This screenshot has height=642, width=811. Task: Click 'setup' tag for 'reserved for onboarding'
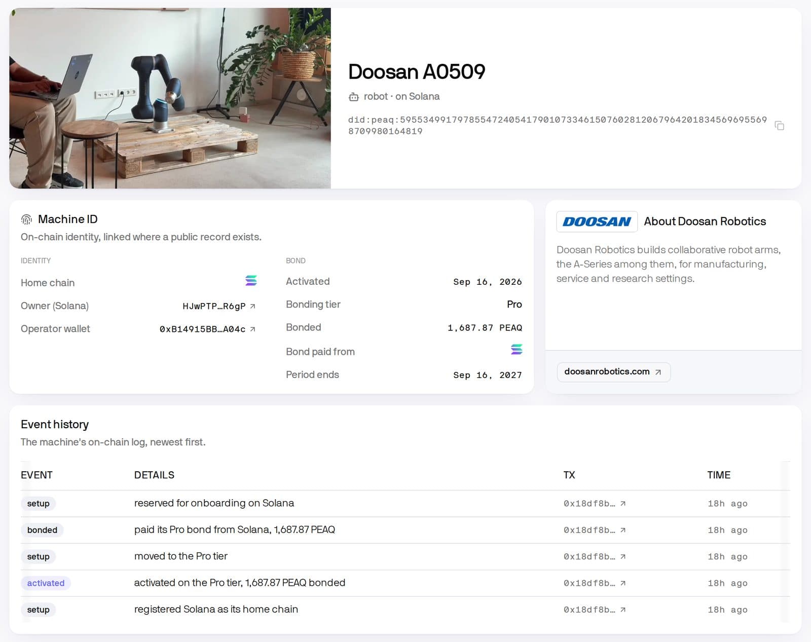pyautogui.click(x=38, y=504)
